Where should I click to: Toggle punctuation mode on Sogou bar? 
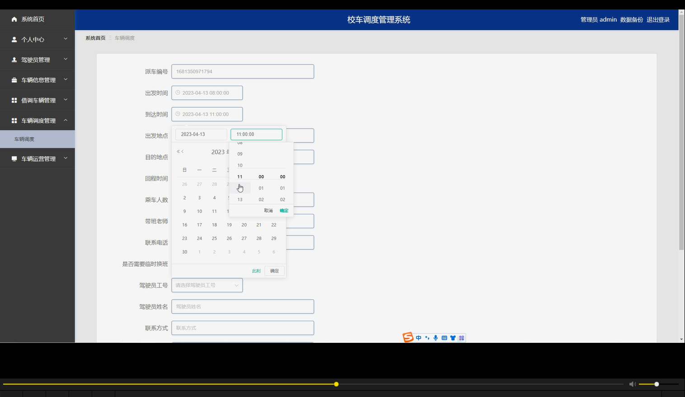click(427, 337)
